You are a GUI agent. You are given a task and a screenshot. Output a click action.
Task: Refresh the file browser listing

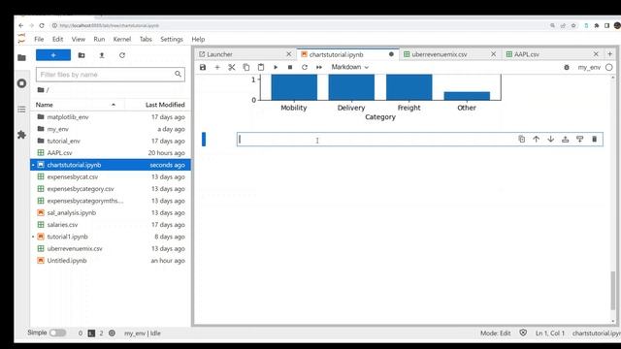[x=122, y=55]
